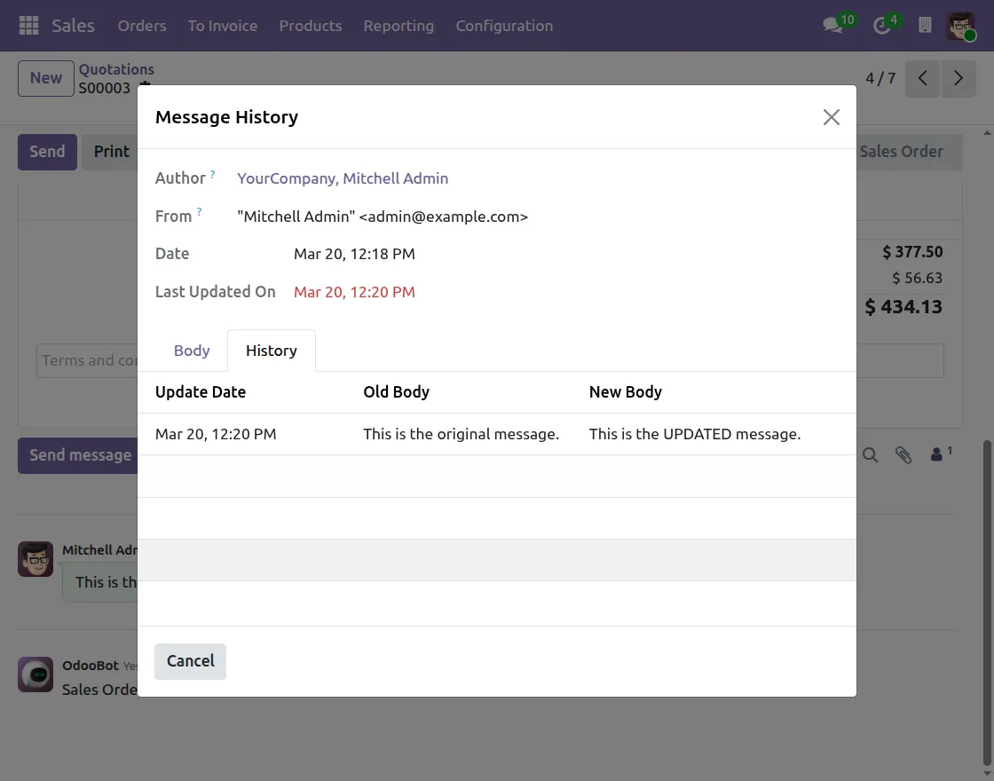Viewport: 994px width, 781px height.
Task: Open the activities clock icon with badge 4
Action: [882, 26]
